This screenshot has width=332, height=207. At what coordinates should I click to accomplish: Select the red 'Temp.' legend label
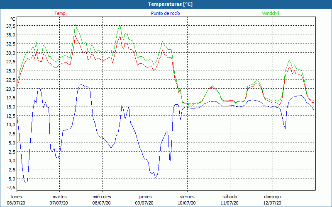click(x=61, y=13)
